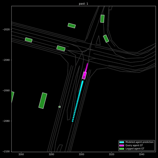
Task: Click the x-axis tick label 3300
Action: point(81,154)
